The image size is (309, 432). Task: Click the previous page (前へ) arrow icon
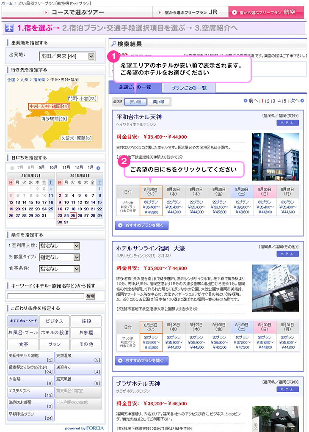tap(246, 101)
